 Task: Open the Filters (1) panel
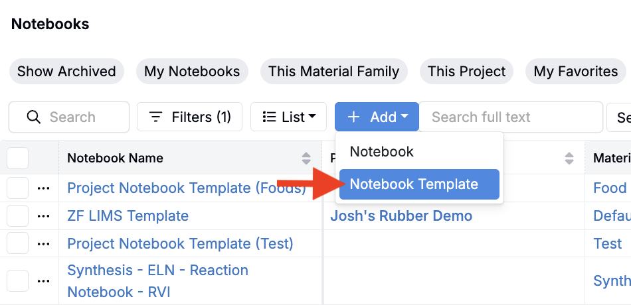tap(190, 117)
